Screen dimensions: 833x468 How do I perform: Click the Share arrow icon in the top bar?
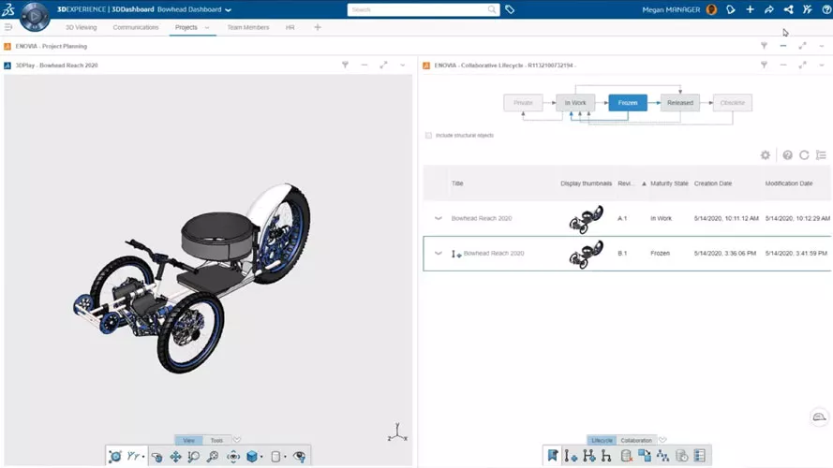tap(768, 9)
